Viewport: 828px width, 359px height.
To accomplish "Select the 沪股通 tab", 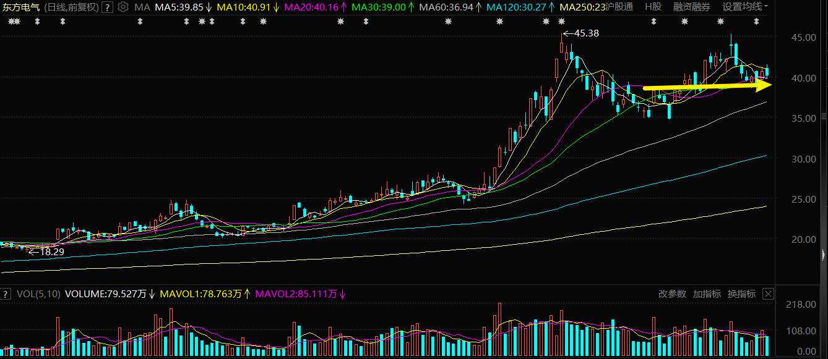I will (x=619, y=7).
